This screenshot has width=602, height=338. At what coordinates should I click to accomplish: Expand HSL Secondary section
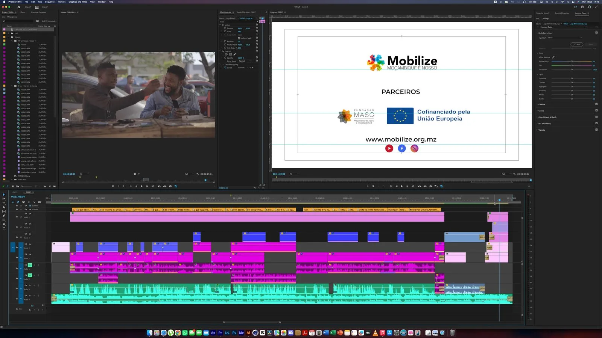click(537, 124)
